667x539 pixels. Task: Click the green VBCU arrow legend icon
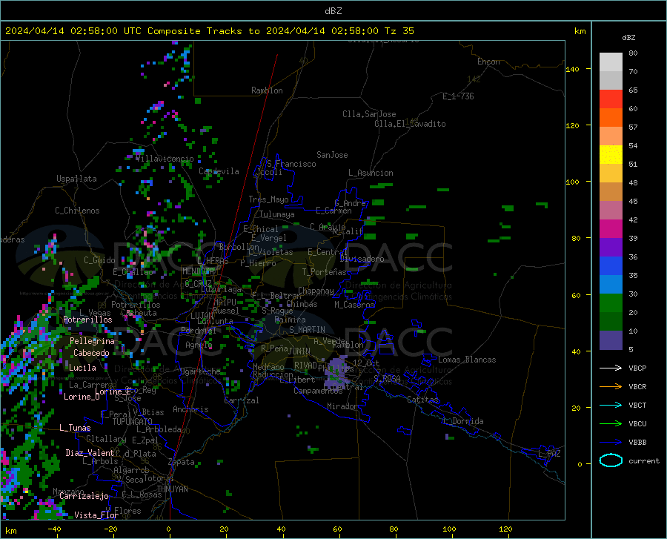point(611,424)
